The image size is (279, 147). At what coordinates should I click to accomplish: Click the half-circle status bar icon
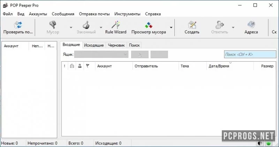pos(260,143)
